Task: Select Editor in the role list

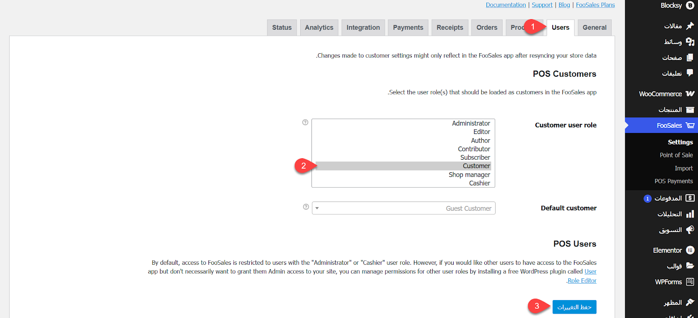Action: coord(404,132)
